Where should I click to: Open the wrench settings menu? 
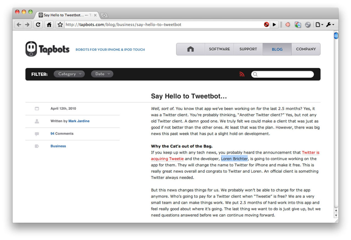pyautogui.click(x=330, y=25)
